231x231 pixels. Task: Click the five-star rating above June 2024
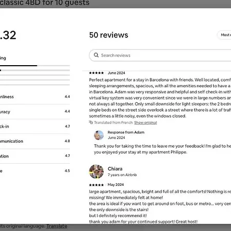click(97, 73)
